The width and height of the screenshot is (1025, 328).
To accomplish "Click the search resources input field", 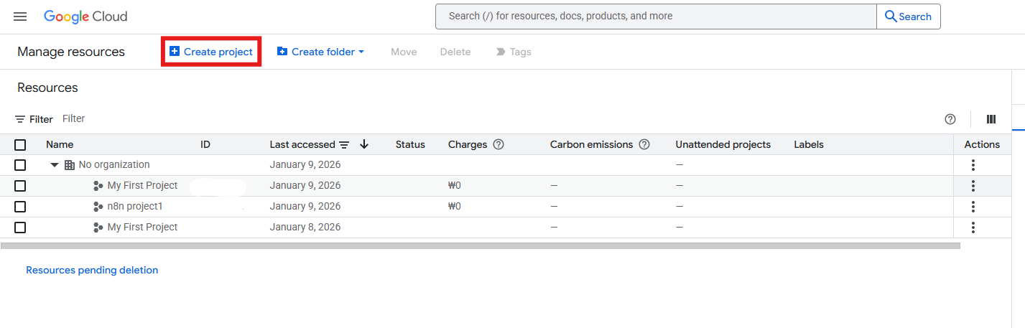I will tap(655, 16).
